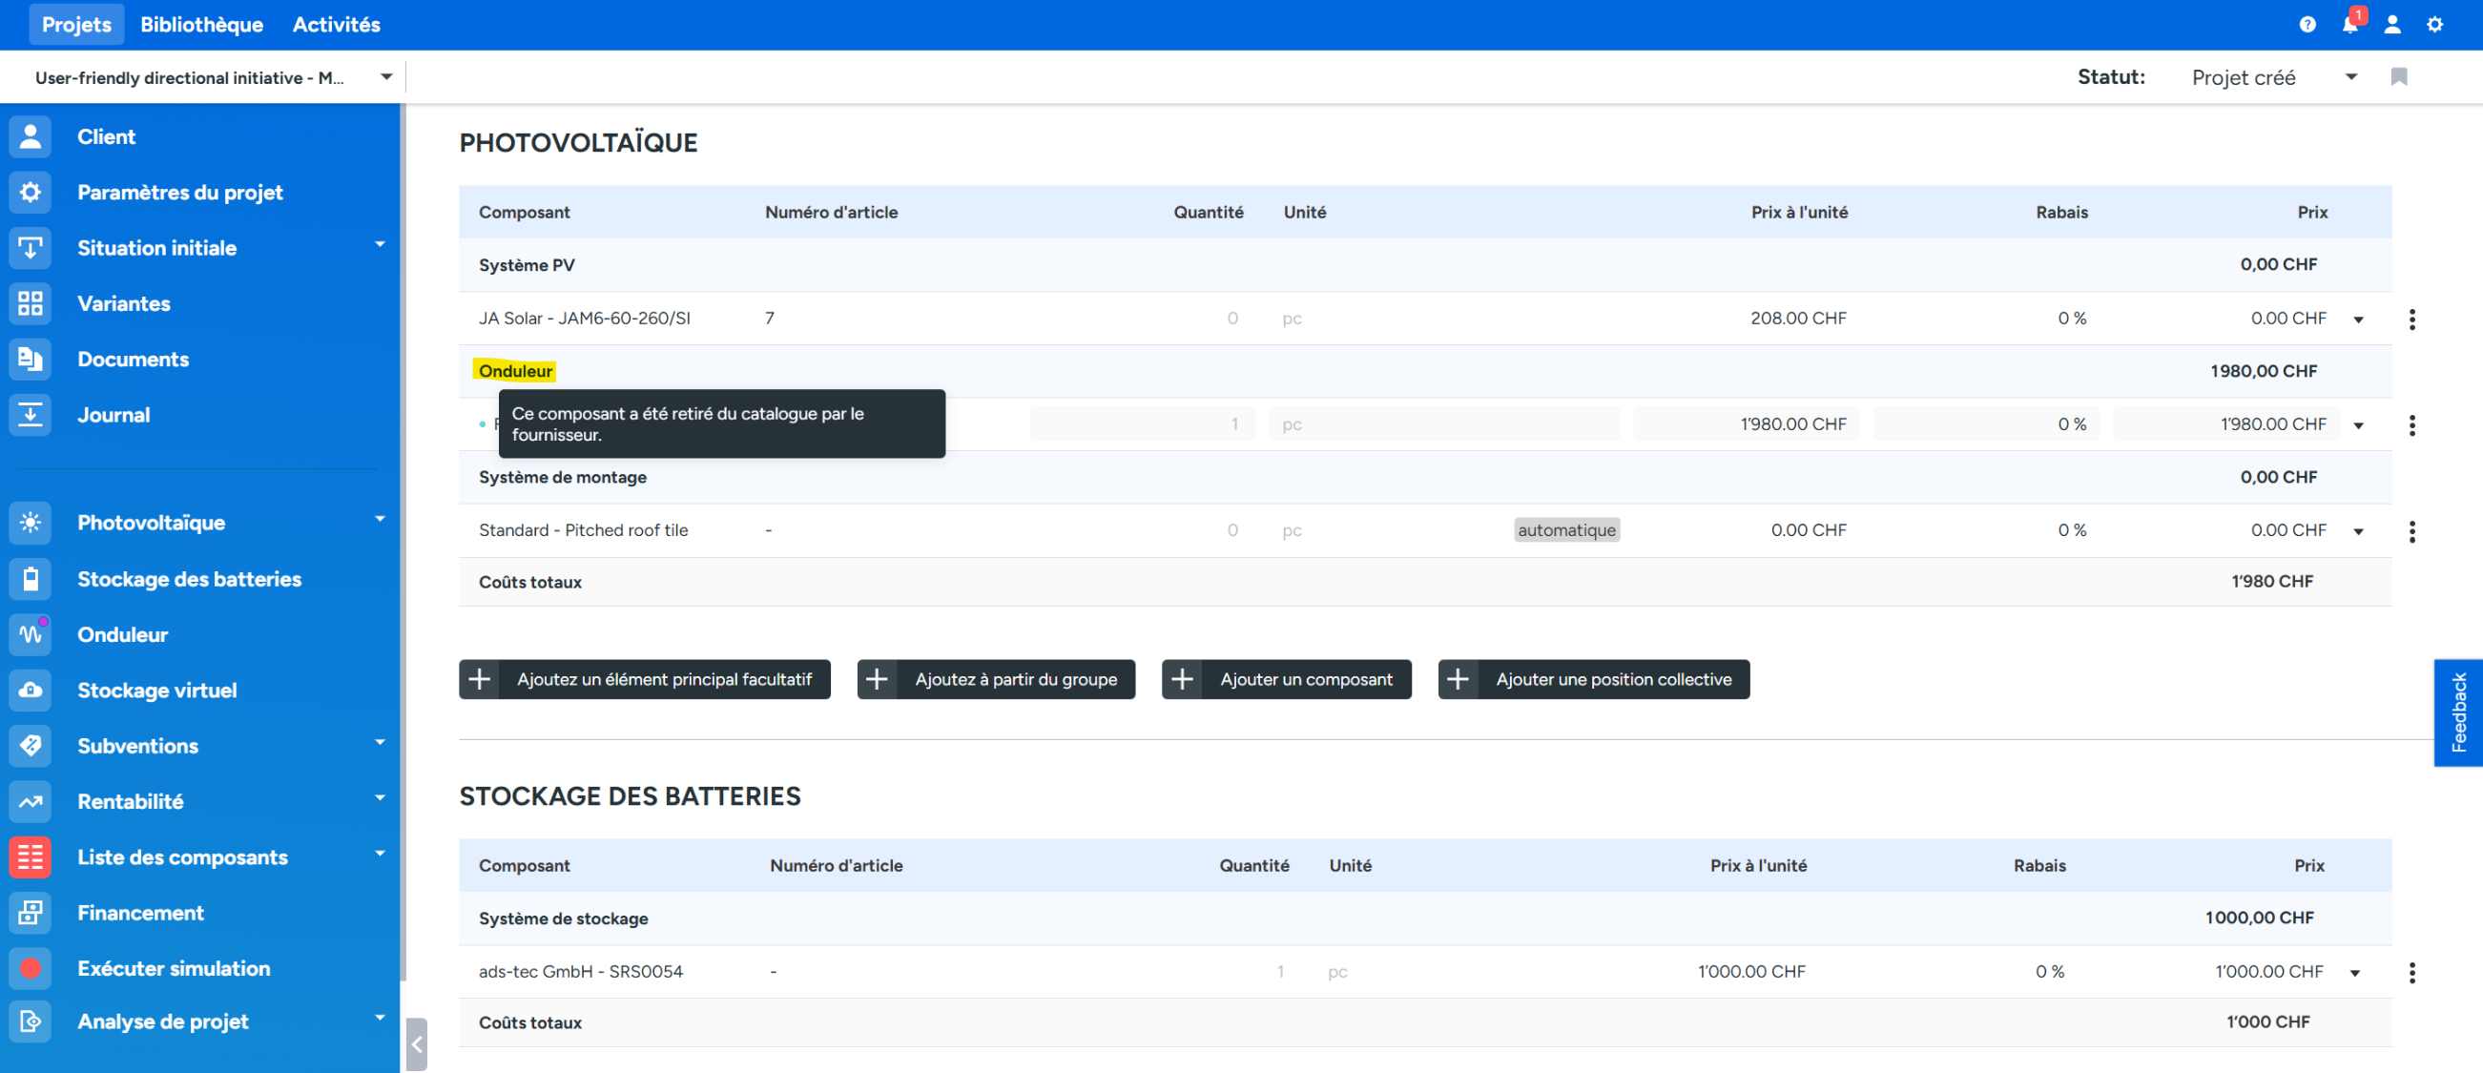Open the user account profile icon
This screenshot has width=2483, height=1073.
click(x=2391, y=25)
